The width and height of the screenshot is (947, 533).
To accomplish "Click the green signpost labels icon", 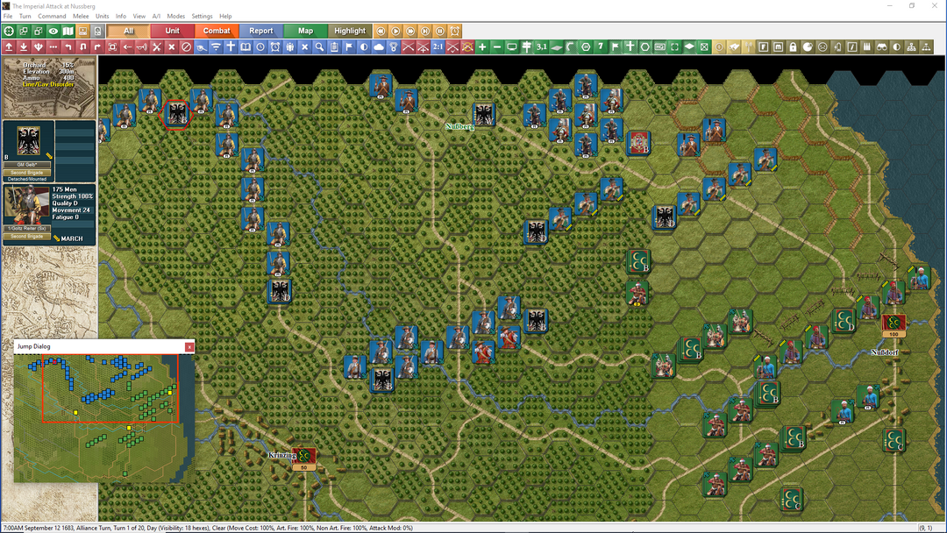I will tap(527, 46).
